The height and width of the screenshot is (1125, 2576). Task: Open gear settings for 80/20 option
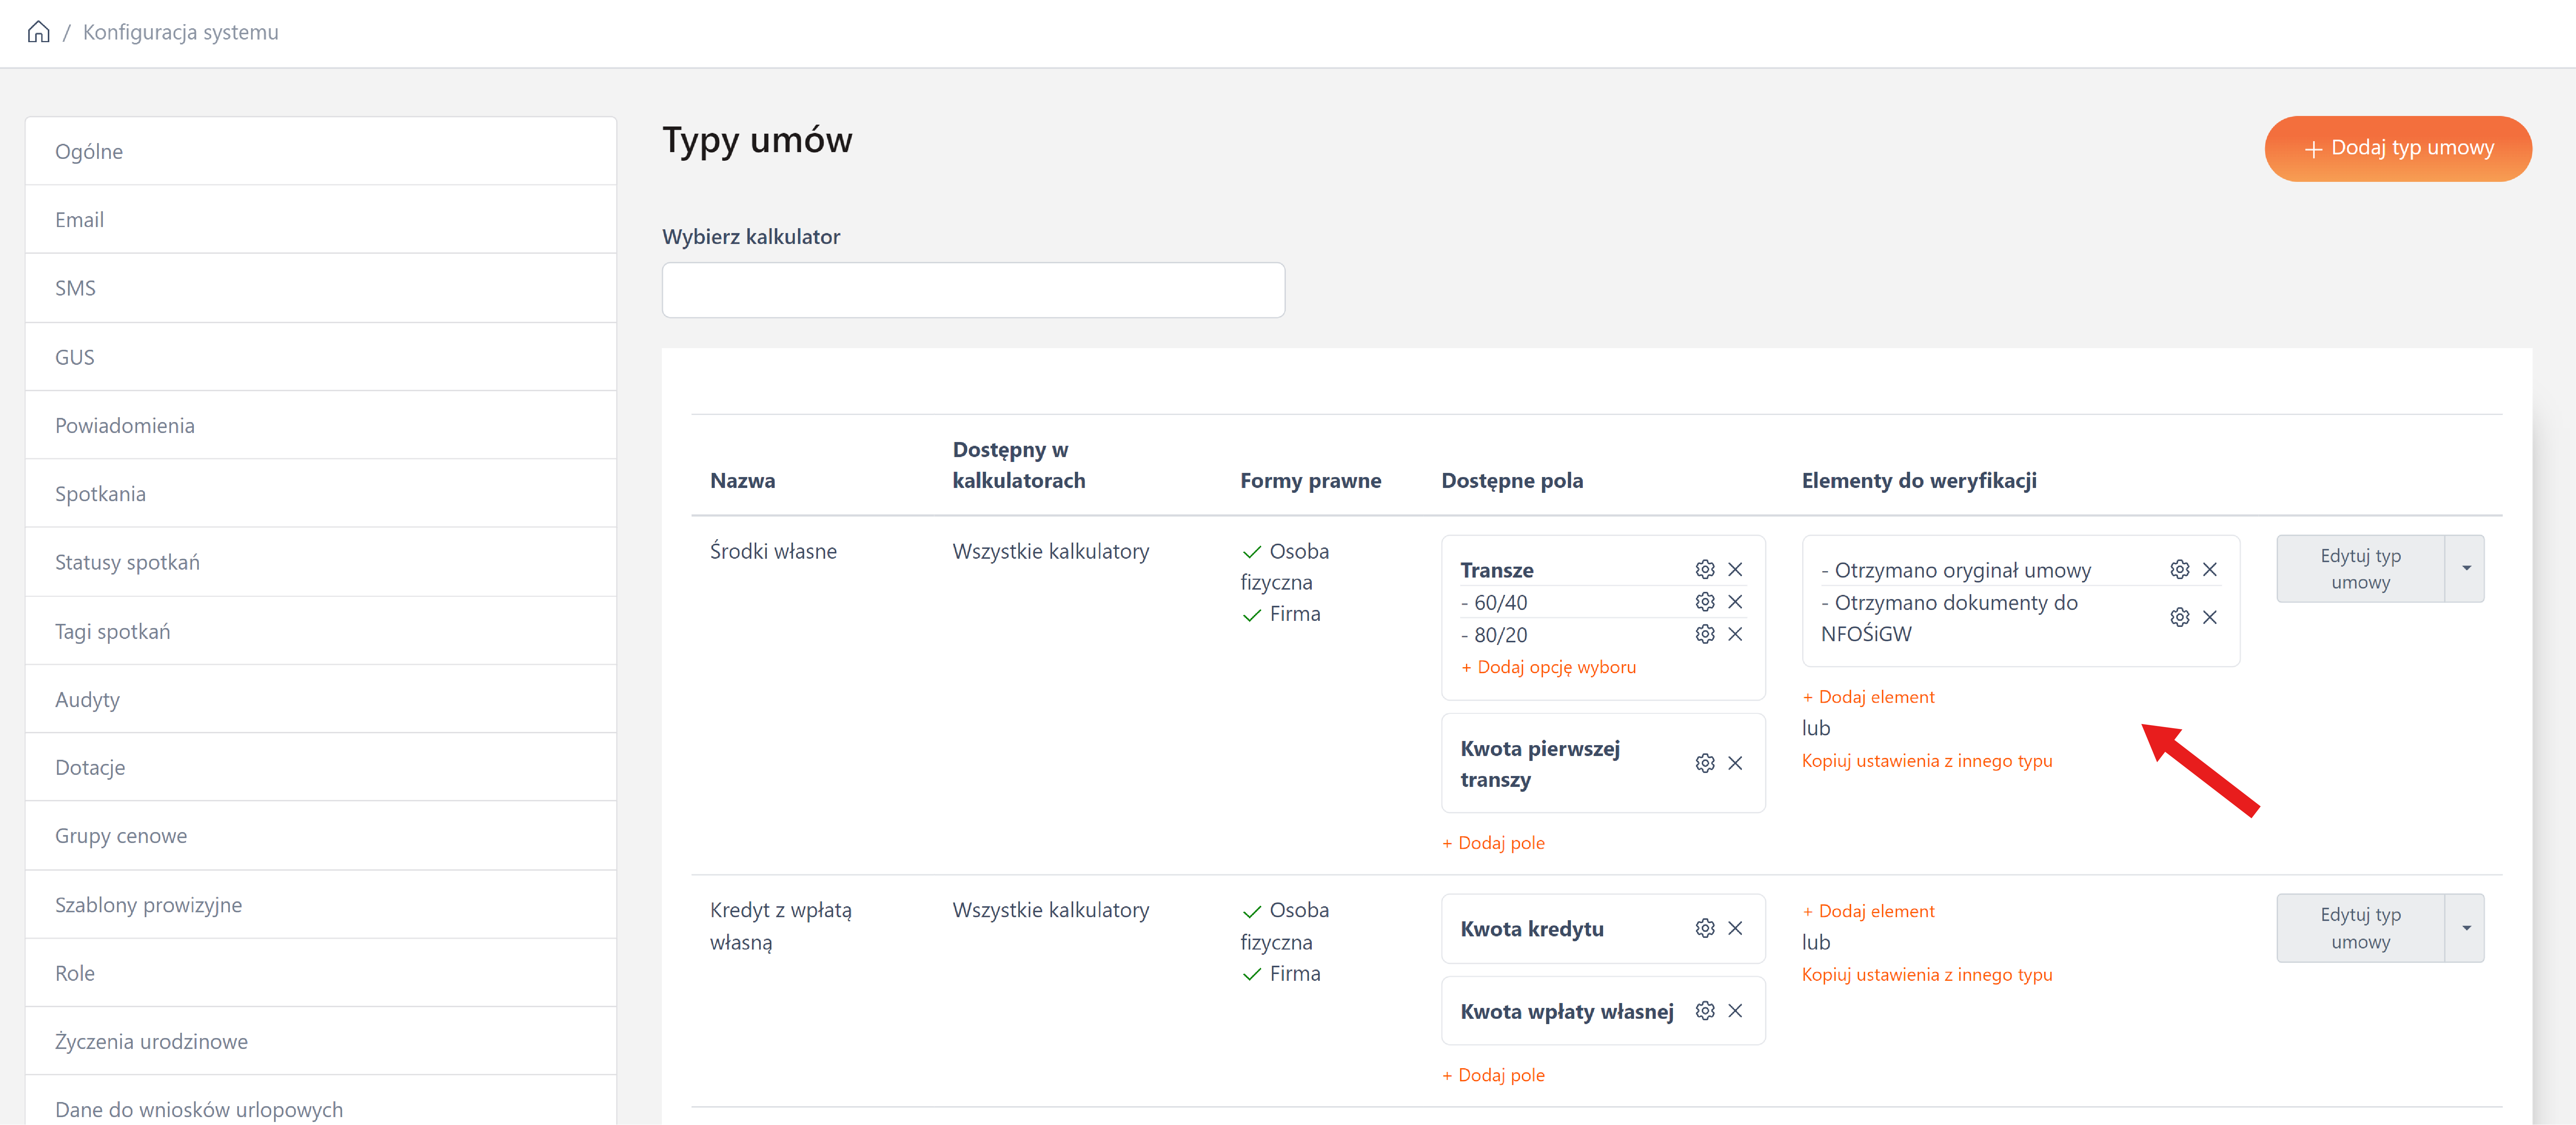1705,634
